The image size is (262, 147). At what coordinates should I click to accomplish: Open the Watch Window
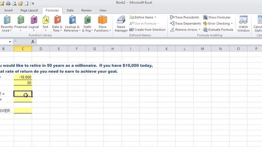(243, 24)
